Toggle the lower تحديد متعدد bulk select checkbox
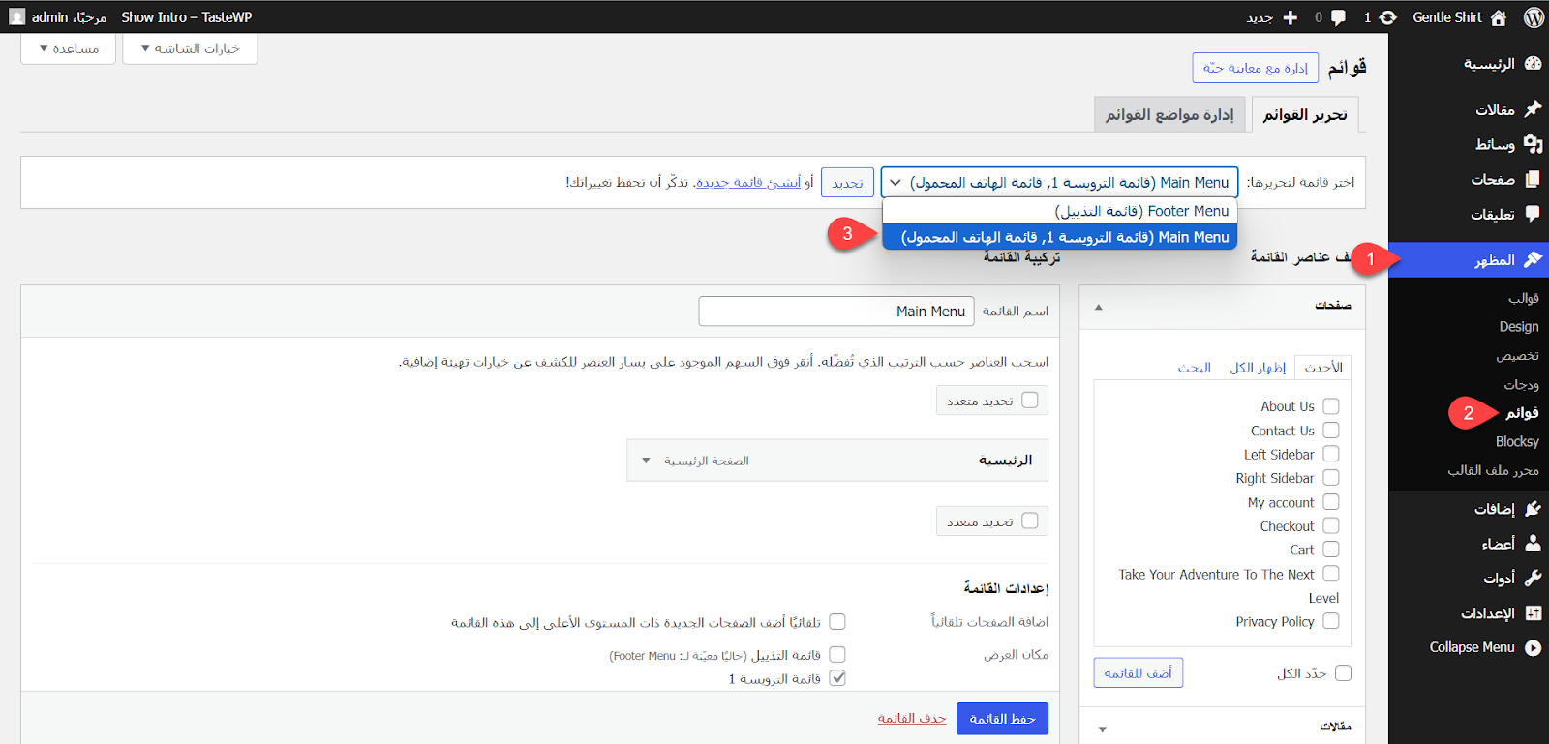The image size is (1549, 744). tap(1029, 521)
